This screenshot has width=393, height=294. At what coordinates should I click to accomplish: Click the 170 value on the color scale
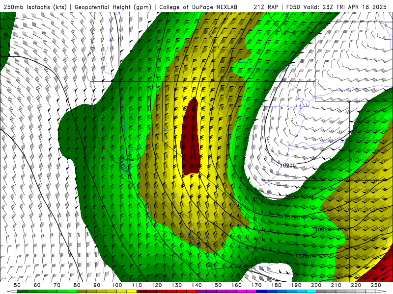(x=256, y=285)
